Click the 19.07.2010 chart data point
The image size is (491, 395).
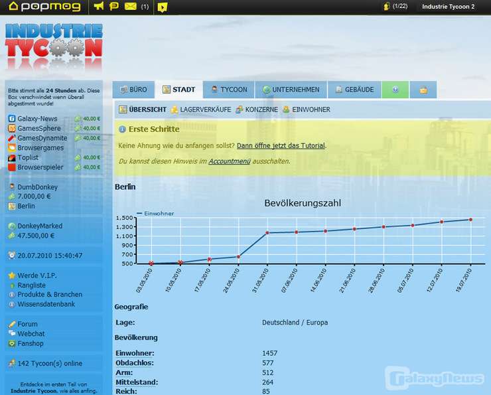(470, 220)
